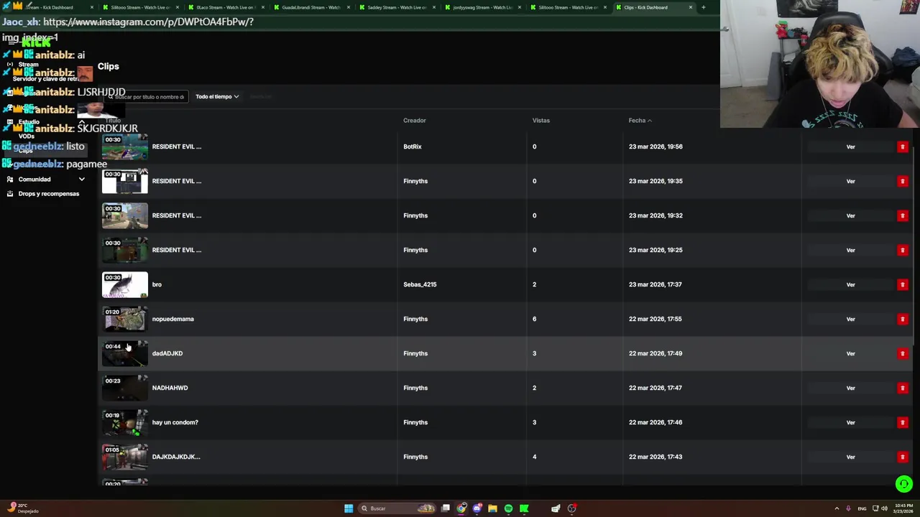Open the 'DAJKDAJKDJK...' clip thumbnail

coord(125,457)
